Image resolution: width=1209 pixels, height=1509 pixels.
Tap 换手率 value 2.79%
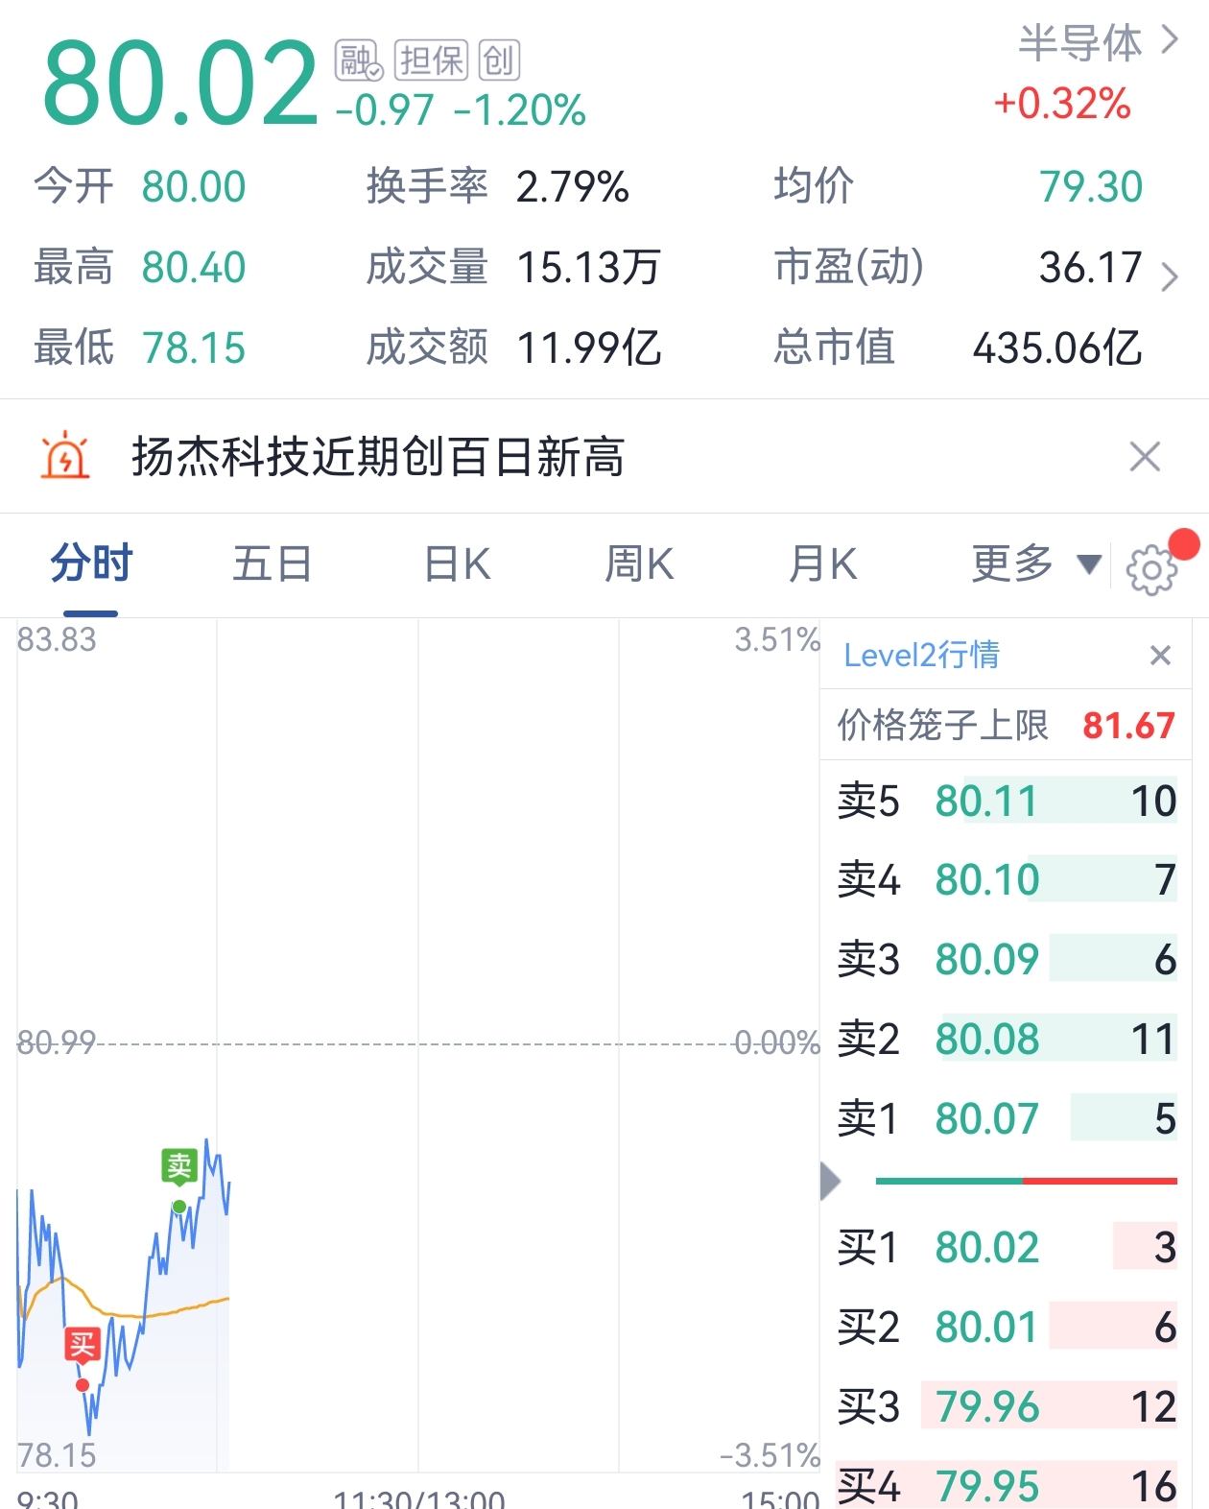pos(572,186)
